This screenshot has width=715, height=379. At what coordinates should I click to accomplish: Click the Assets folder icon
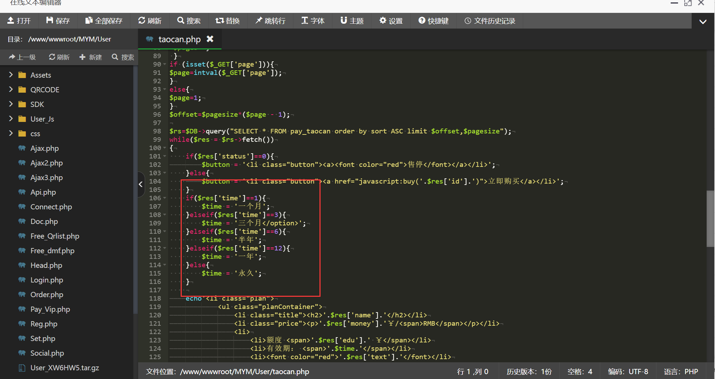[22, 75]
